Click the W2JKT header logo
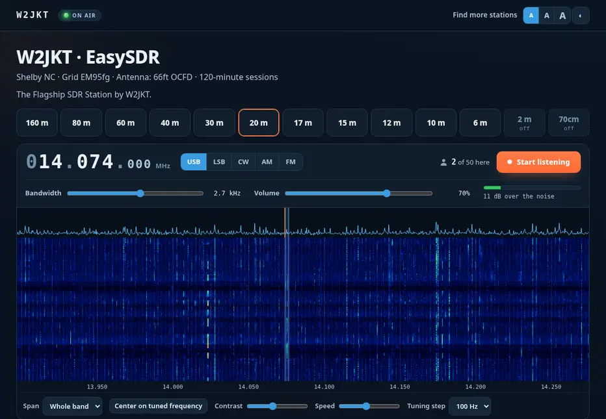Viewport: 606px width, 419px height. coord(33,15)
